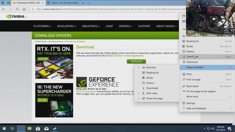Viewport: 235px width, 132px height.
Task: Open History from the Edge menu
Action: [x=207, y=51]
